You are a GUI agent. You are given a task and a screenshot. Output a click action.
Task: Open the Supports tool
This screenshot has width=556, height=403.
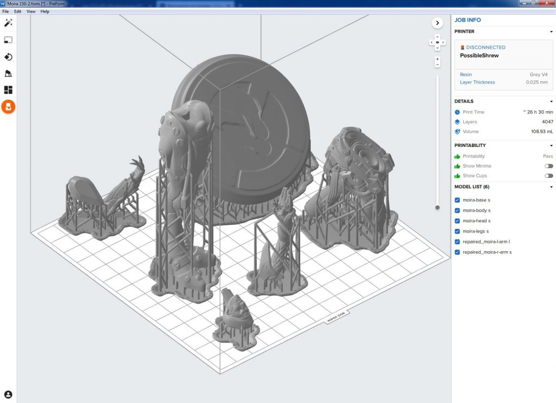[x=8, y=74]
